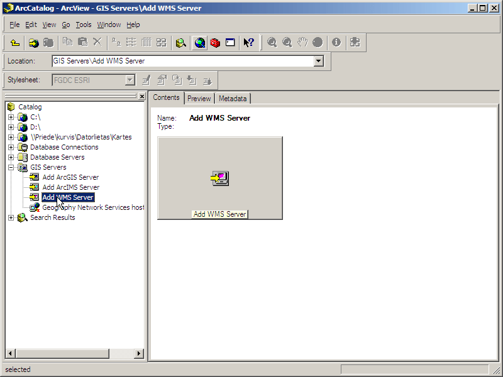Viewport: 503px width, 377px height.
Task: Expand Database Connections node
Action: coord(11,147)
